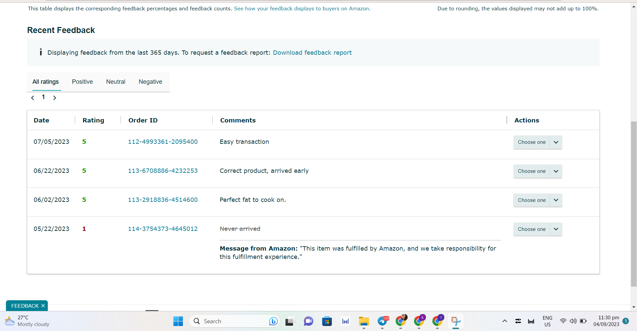Open the notification bell with 1 badge
Image resolution: width=637 pixels, height=331 pixels.
(626, 321)
